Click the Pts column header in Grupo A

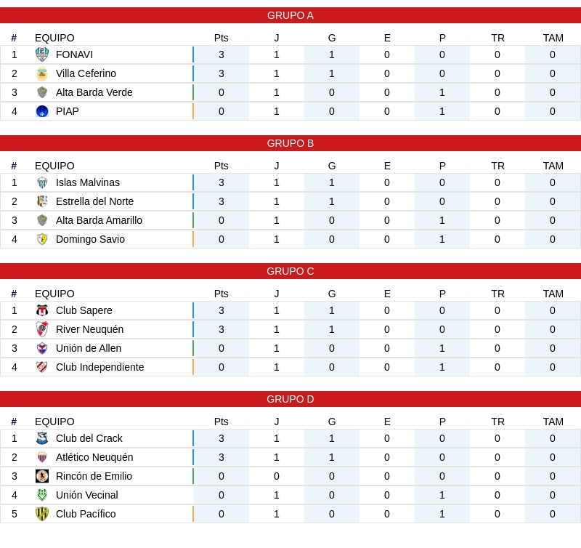[x=222, y=38]
